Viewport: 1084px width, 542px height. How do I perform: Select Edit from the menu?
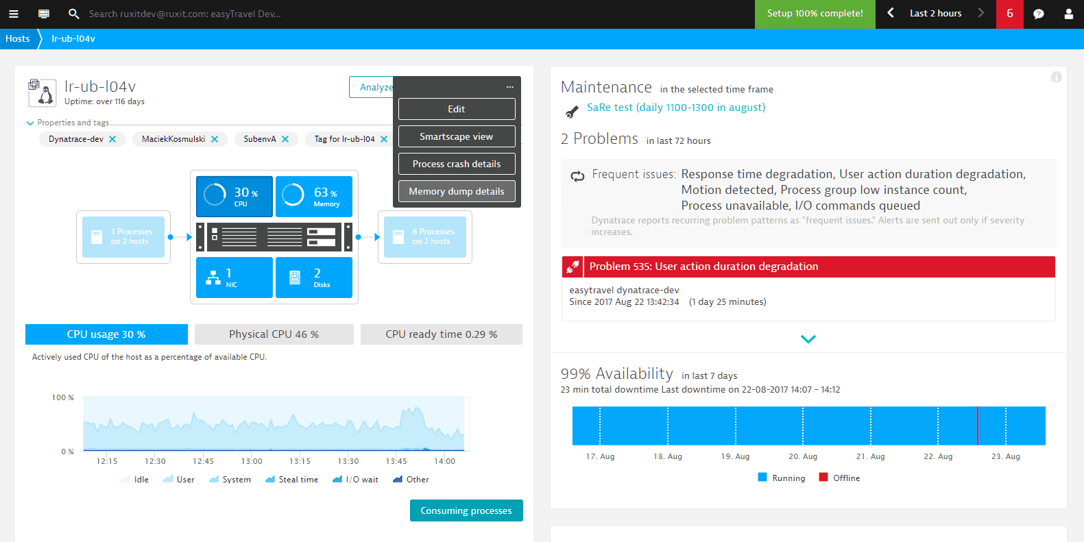coord(457,109)
